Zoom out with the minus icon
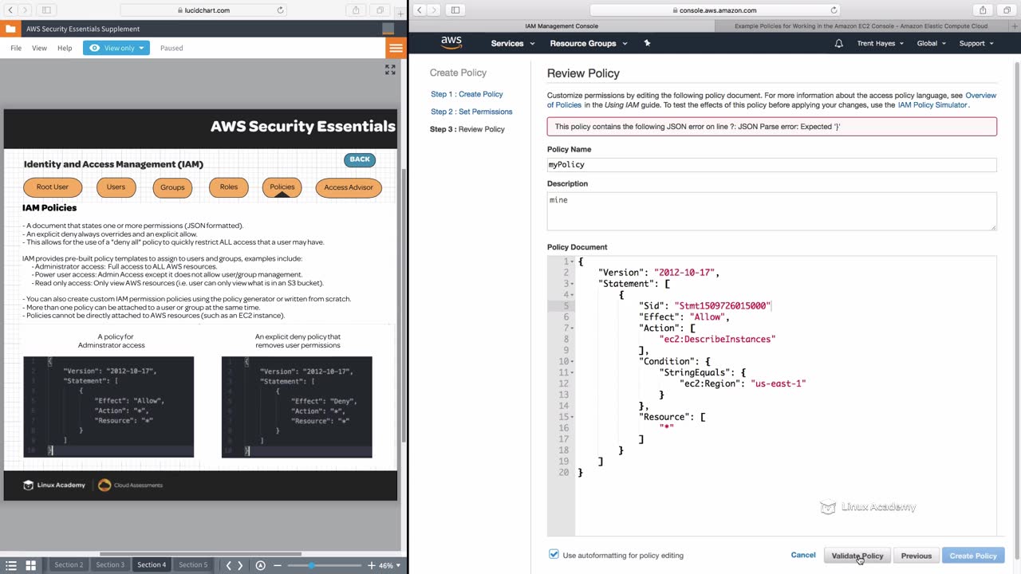This screenshot has width=1021, height=574. click(277, 565)
